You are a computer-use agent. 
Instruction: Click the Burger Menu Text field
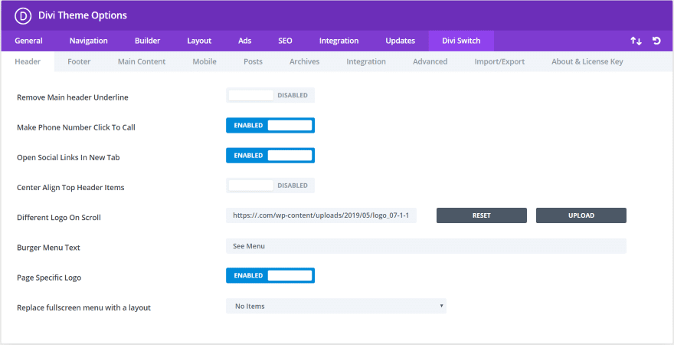(x=426, y=246)
